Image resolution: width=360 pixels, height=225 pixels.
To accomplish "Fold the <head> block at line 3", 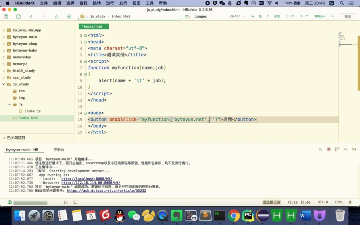I will click(85, 42).
